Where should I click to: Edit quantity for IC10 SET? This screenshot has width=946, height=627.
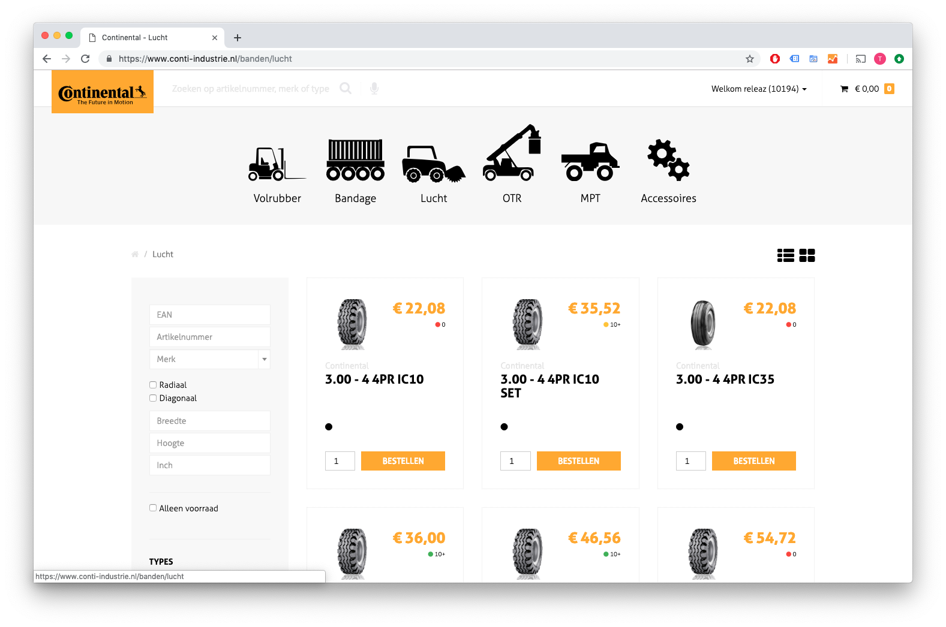coord(515,461)
